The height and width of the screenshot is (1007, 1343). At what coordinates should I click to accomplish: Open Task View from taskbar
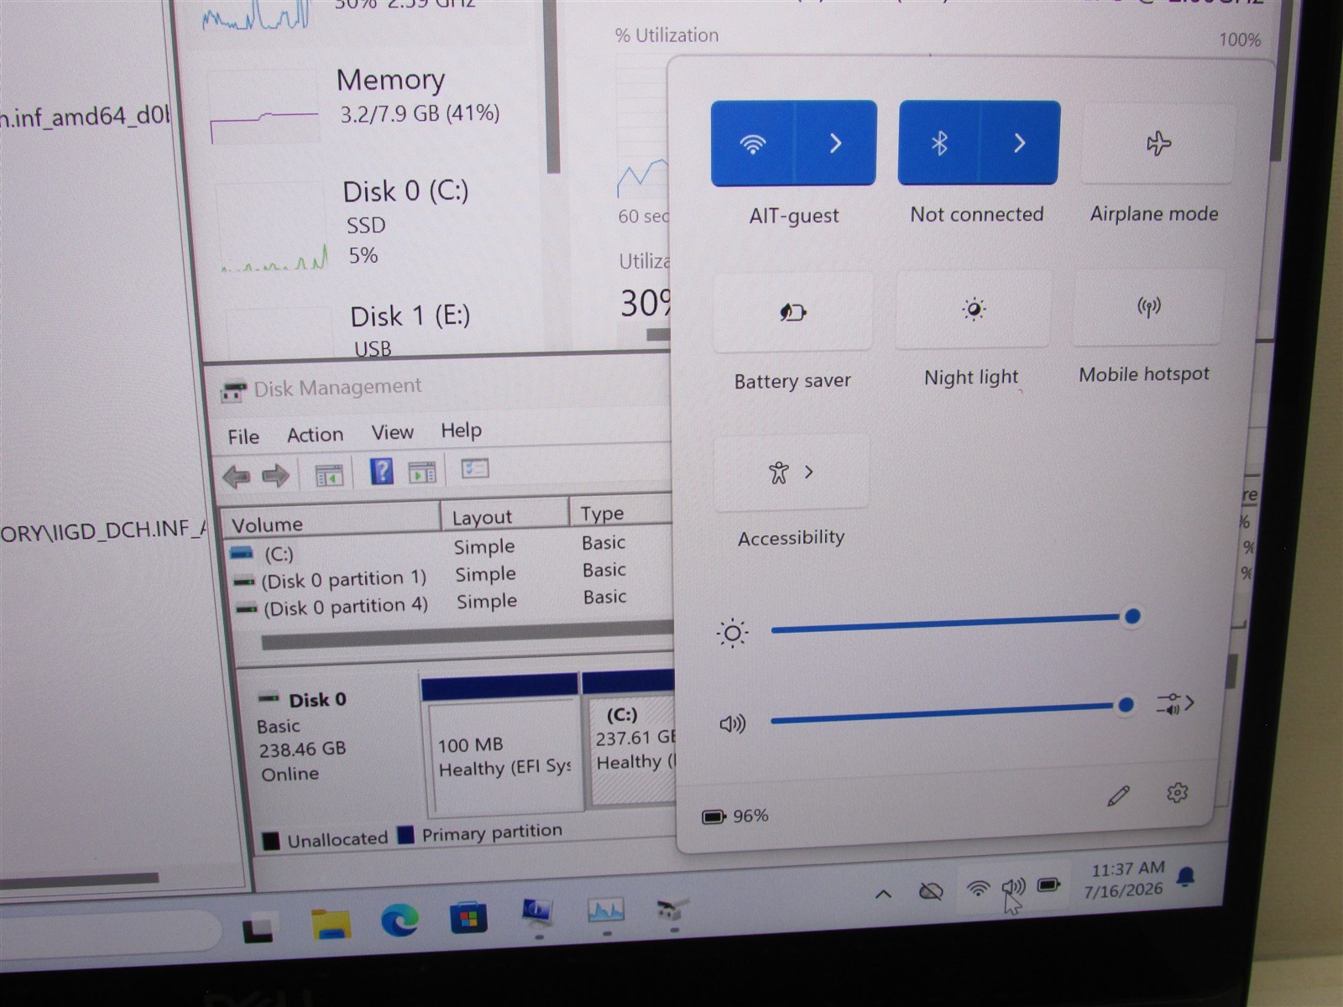[259, 929]
